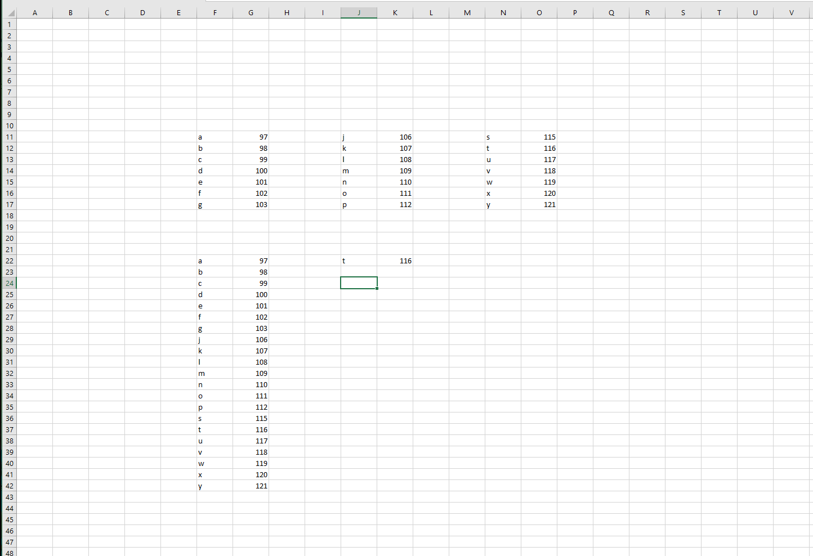Select row 11 header

8,137
